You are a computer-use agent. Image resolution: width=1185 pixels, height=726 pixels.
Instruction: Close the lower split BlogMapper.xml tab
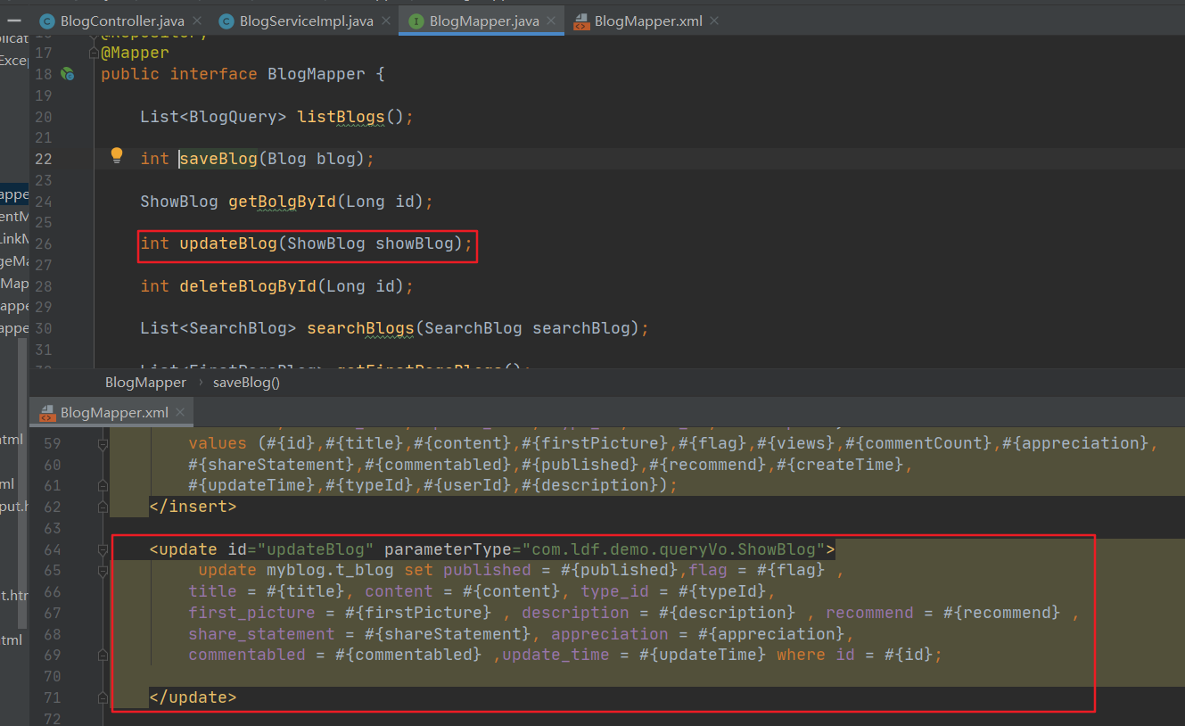180,413
